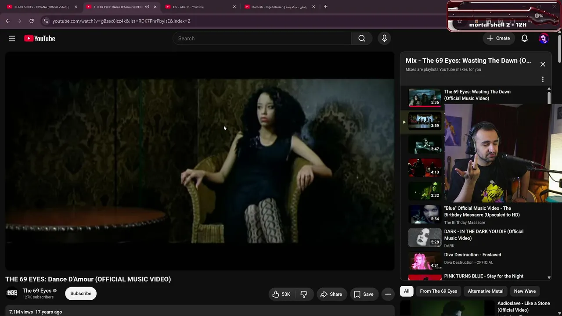Open a new browser tab
Screen dimensions: 562x316
click(x=325, y=7)
